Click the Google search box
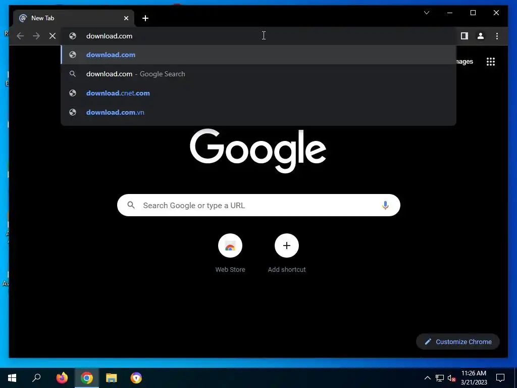 [258, 205]
